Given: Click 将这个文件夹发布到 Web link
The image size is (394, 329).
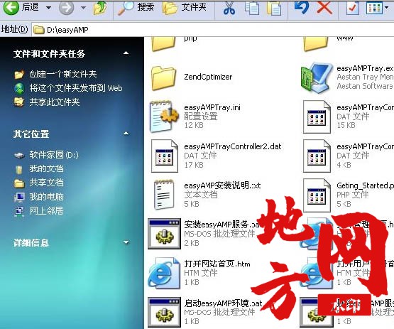Looking at the screenshot, I should point(76,88).
